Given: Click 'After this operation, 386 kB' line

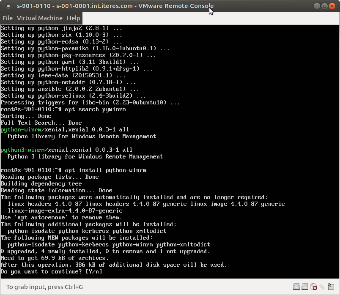Looking at the screenshot, I should [114, 265].
